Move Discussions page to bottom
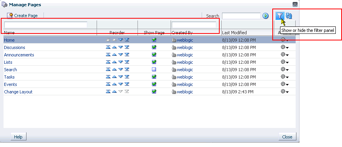The image size is (342, 147). point(127,47)
